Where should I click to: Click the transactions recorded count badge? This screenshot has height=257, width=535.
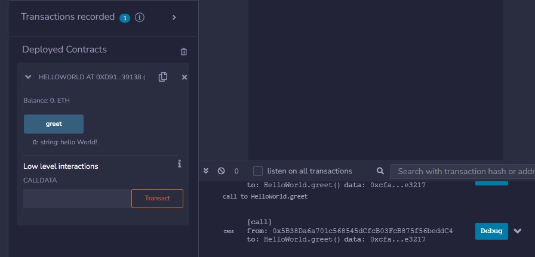[125, 18]
